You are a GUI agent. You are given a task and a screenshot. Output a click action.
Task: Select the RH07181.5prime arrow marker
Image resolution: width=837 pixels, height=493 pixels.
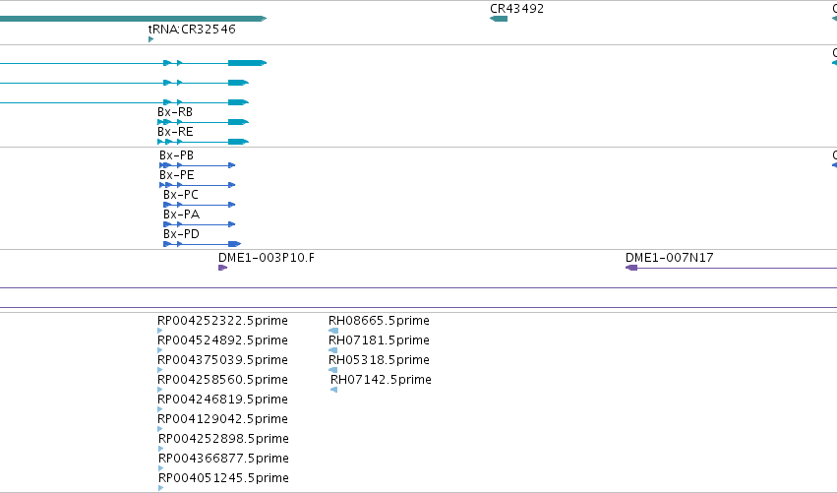[x=333, y=350]
